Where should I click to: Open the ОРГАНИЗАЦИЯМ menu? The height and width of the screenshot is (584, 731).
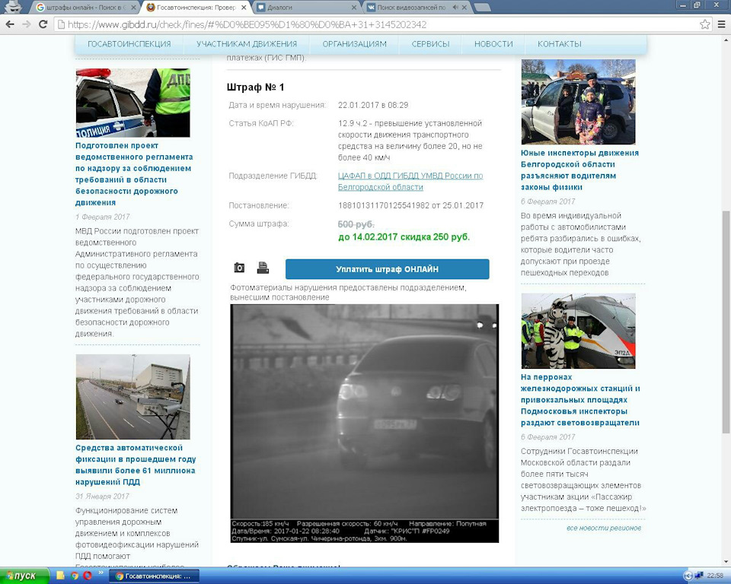click(354, 44)
